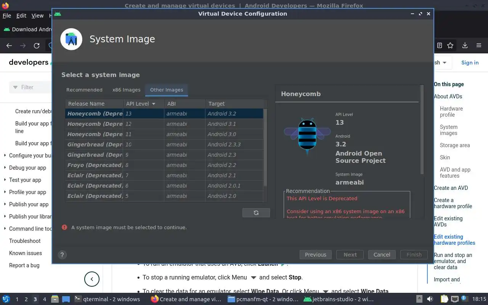Click the show desktop icon in taskbar

[x=66, y=299]
